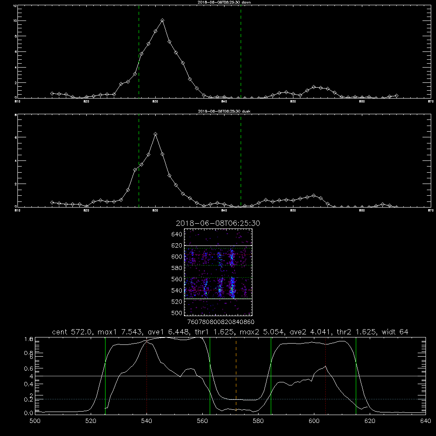Click the dusk plot title text
436x436 pixels.
[x=224, y=111]
